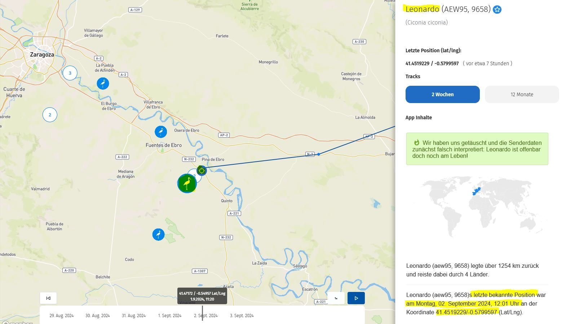Jump back to the start of the track

[x=48, y=298]
